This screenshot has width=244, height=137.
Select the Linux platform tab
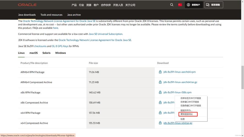click(x=21, y=53)
